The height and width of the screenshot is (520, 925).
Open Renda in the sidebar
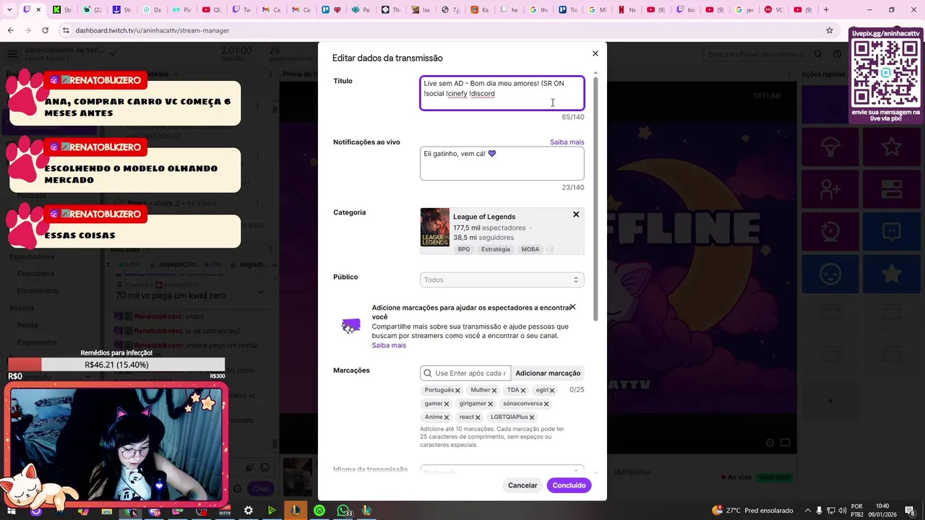click(27, 325)
